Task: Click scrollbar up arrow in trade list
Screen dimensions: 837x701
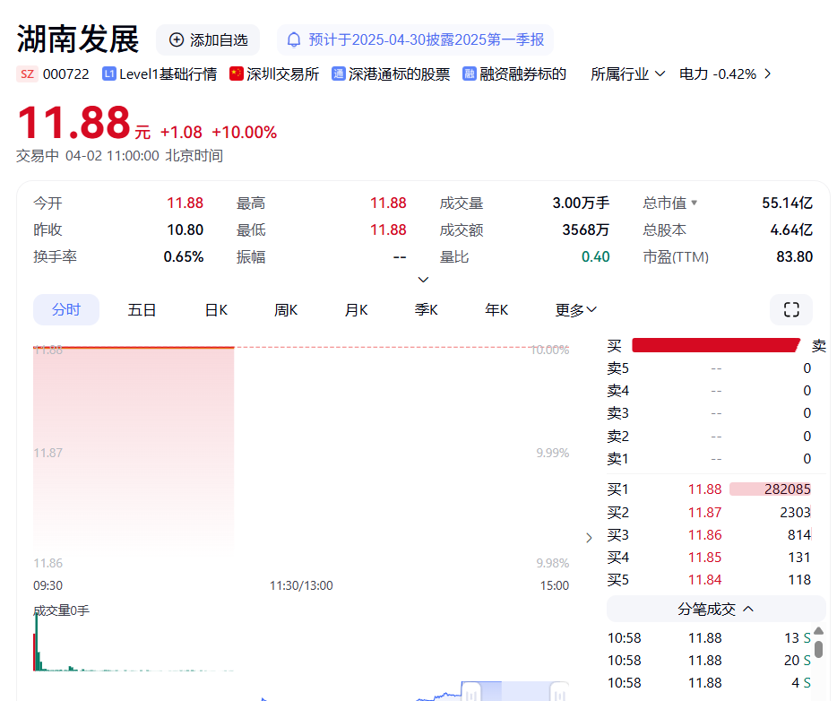Action: click(x=818, y=631)
